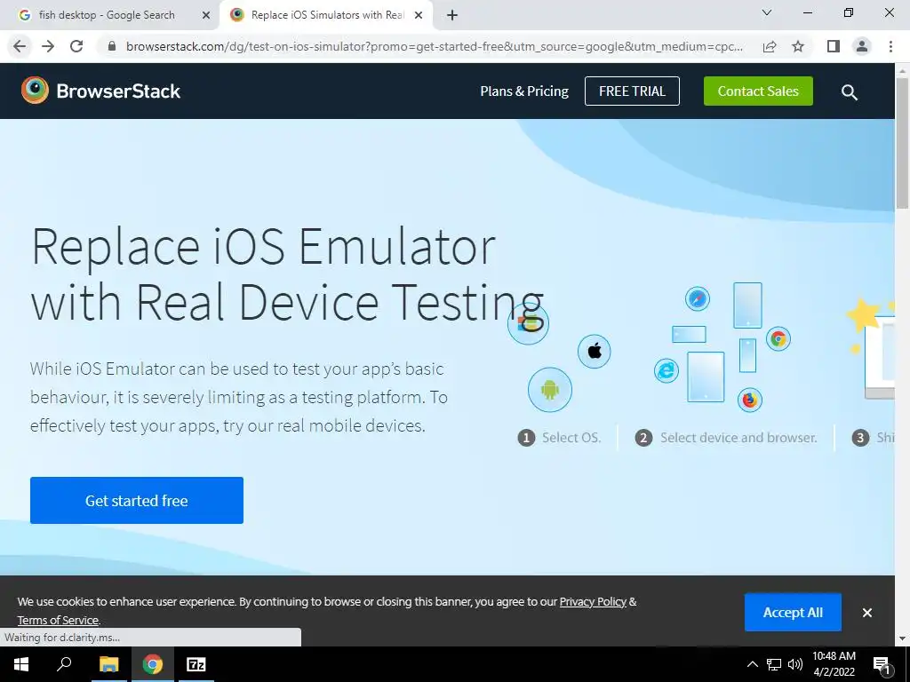This screenshot has height=682, width=910.
Task: Close the BrowserStack tab
Action: point(419,15)
